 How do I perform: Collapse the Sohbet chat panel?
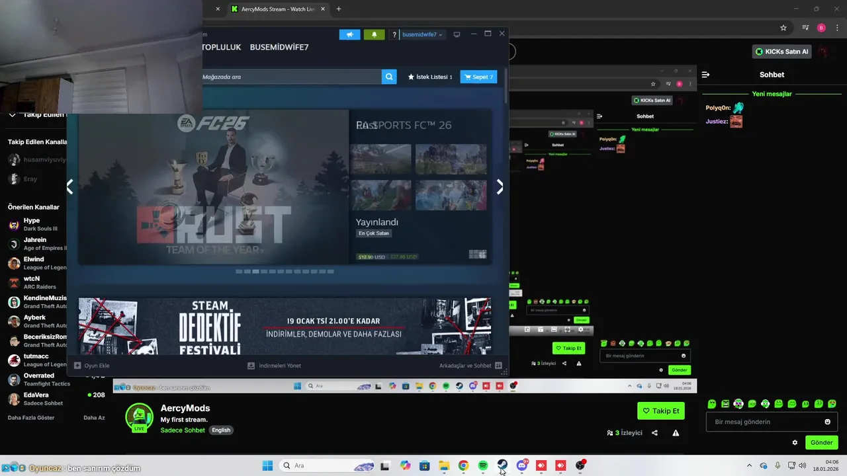tap(705, 75)
